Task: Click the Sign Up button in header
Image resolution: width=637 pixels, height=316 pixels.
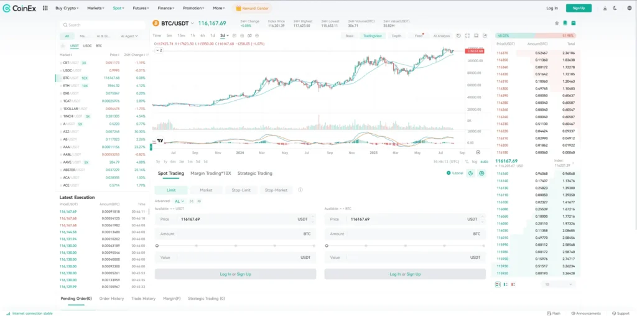Action: 579,8
